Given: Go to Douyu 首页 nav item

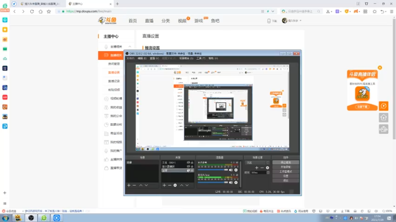Looking at the screenshot, I should [x=133, y=21].
